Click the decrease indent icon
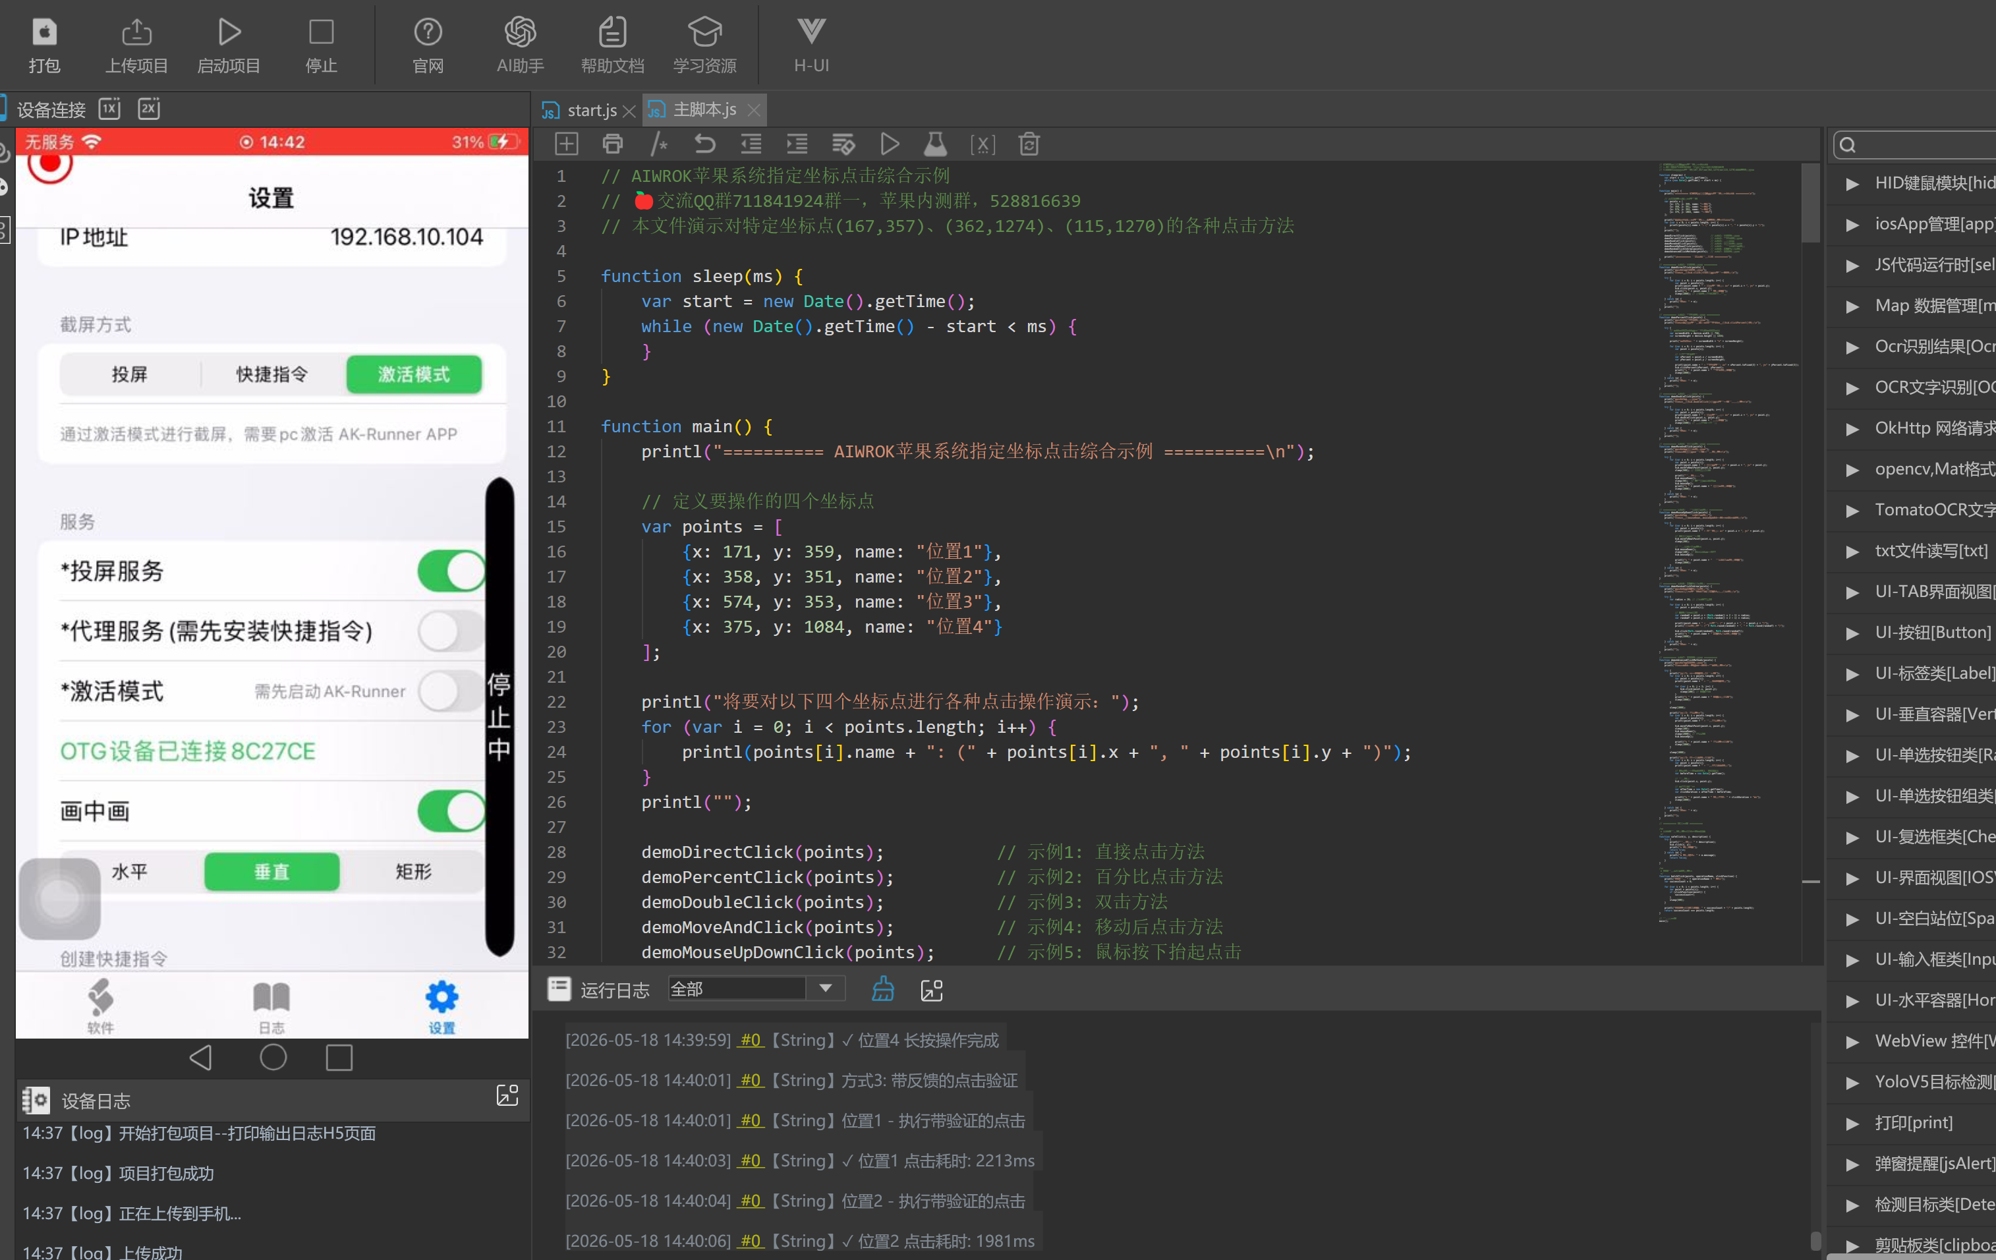The width and height of the screenshot is (1996, 1260). pyautogui.click(x=751, y=144)
